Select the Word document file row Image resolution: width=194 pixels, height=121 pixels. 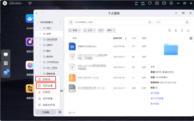coord(106,46)
